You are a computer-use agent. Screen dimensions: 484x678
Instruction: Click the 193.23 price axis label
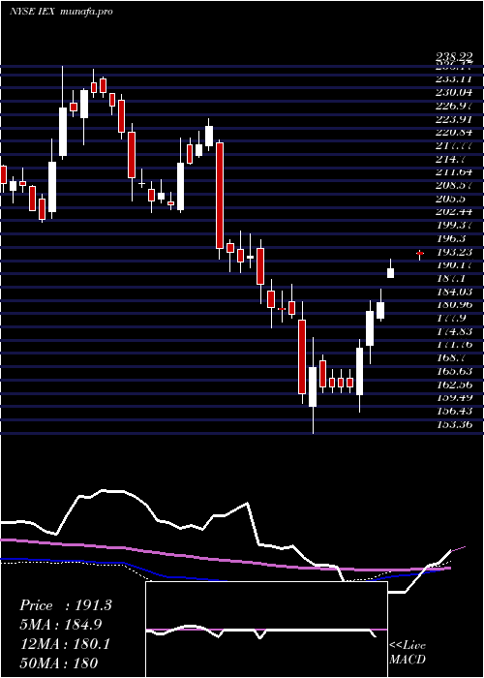[x=453, y=252]
